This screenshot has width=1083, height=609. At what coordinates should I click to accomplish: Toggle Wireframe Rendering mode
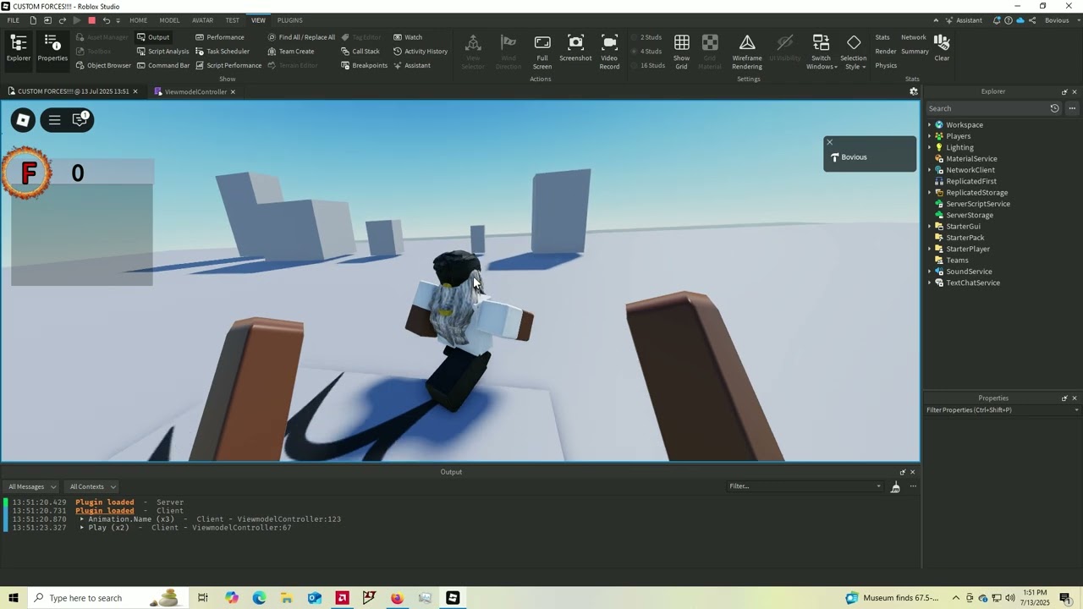(747, 51)
